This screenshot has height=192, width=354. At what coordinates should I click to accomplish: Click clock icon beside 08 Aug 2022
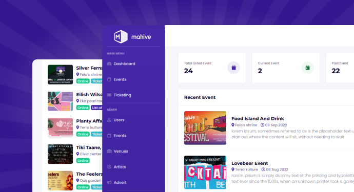point(263,169)
